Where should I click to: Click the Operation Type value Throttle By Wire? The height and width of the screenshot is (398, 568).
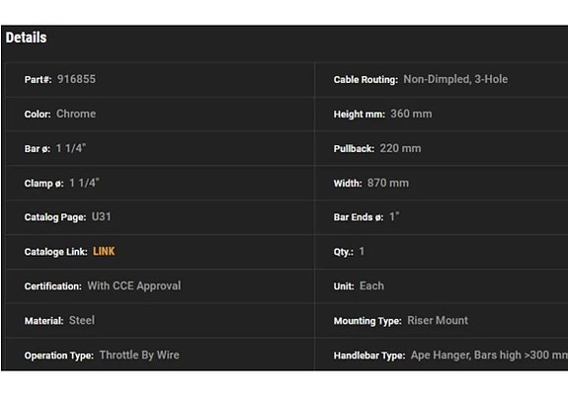pyautogui.click(x=139, y=355)
